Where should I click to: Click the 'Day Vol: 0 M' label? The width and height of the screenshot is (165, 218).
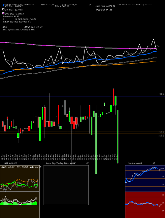104,10
